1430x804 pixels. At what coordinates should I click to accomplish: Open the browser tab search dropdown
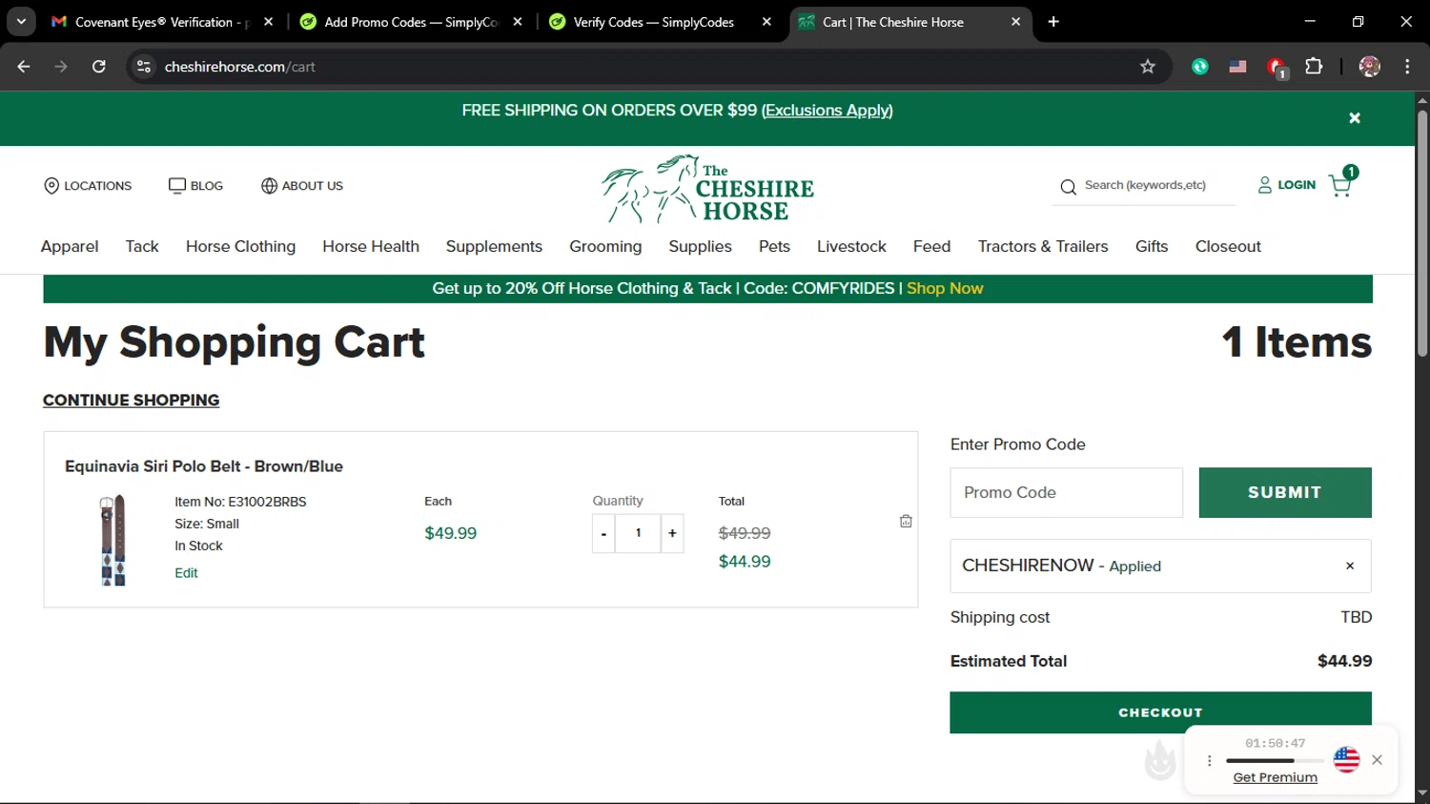21,21
